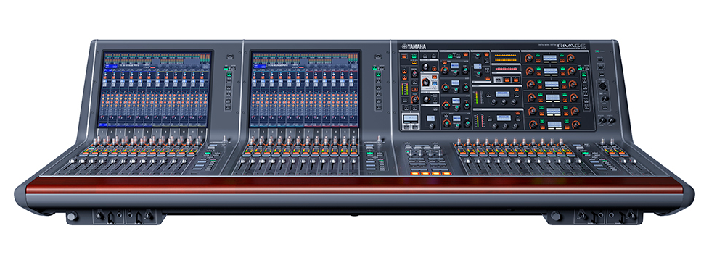
Task: Click the top small key right of left touchscreen
Action: coord(230,56)
